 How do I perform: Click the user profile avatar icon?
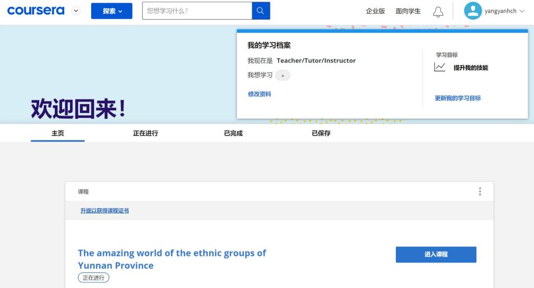click(x=472, y=11)
